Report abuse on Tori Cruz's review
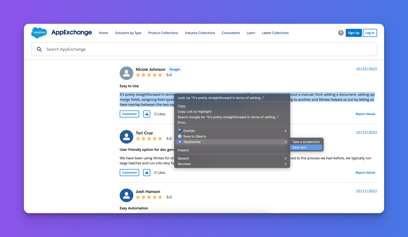Viewport: 408px width, 237px height. [365, 173]
